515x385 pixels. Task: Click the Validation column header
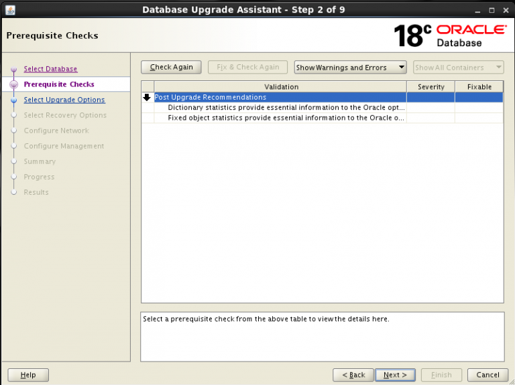(x=281, y=86)
